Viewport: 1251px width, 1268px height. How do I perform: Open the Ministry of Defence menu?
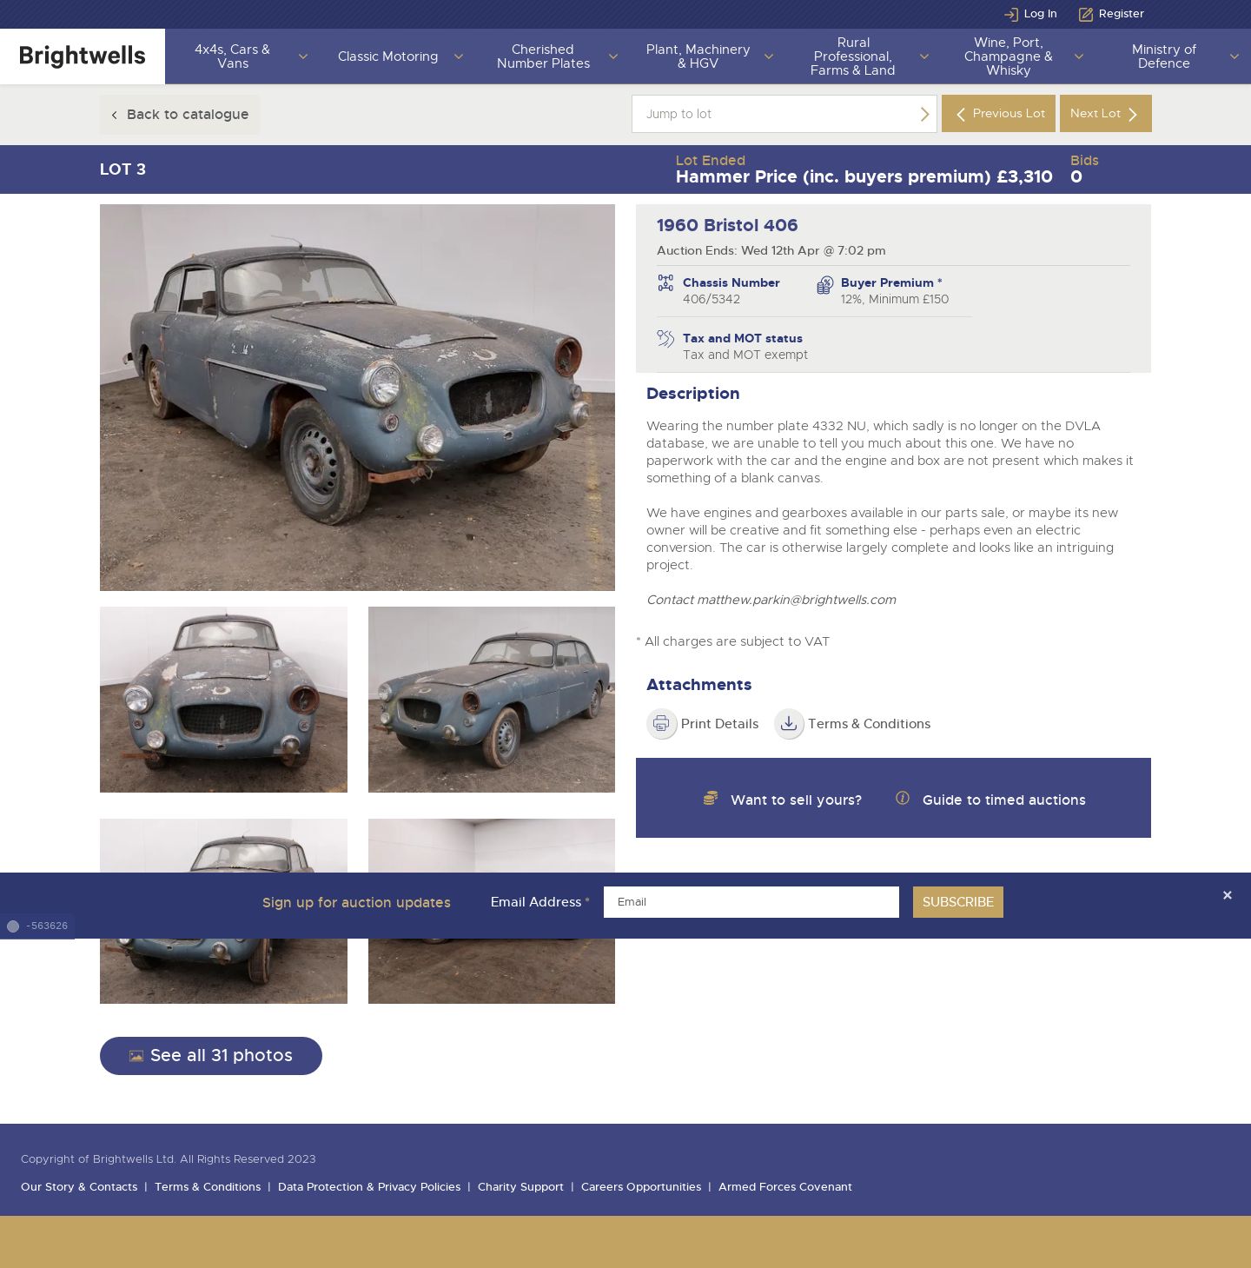point(1163,56)
